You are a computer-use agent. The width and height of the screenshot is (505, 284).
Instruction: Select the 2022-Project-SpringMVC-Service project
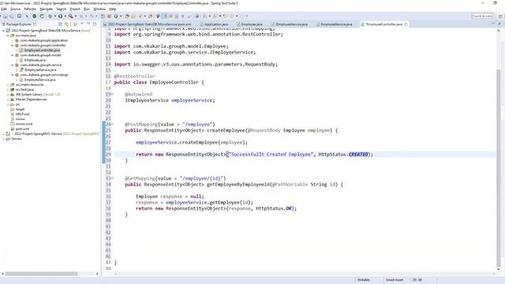point(56,133)
